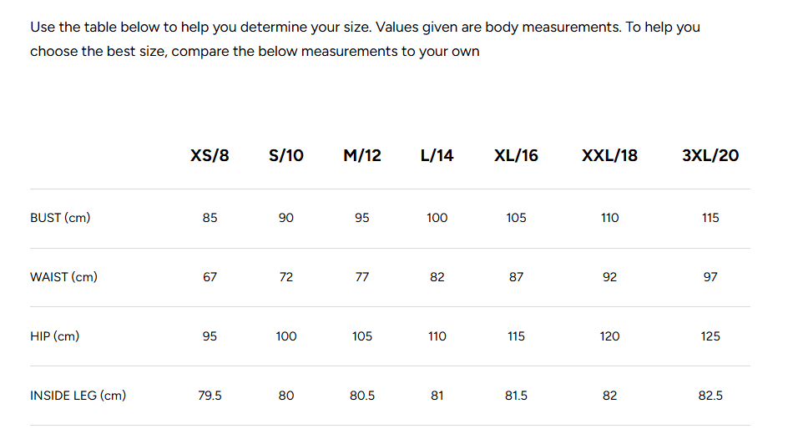Screen dimensions: 803x444
Task: Click the 3XL/20 size header
Action: point(710,155)
